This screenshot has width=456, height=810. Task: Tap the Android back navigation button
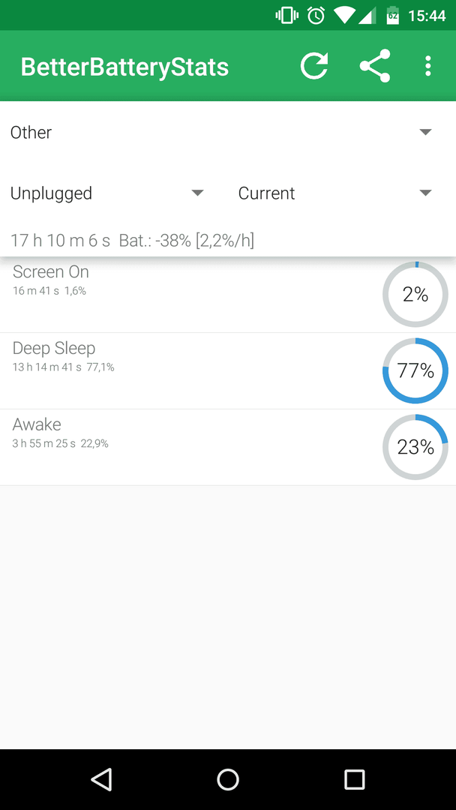pos(101,779)
